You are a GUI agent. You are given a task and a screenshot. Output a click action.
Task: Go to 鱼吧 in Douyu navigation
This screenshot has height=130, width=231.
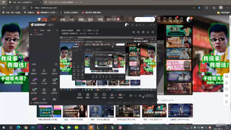pos(100,19)
